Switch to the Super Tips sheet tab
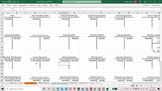The height and width of the screenshot is (91, 162). click(x=13, y=83)
